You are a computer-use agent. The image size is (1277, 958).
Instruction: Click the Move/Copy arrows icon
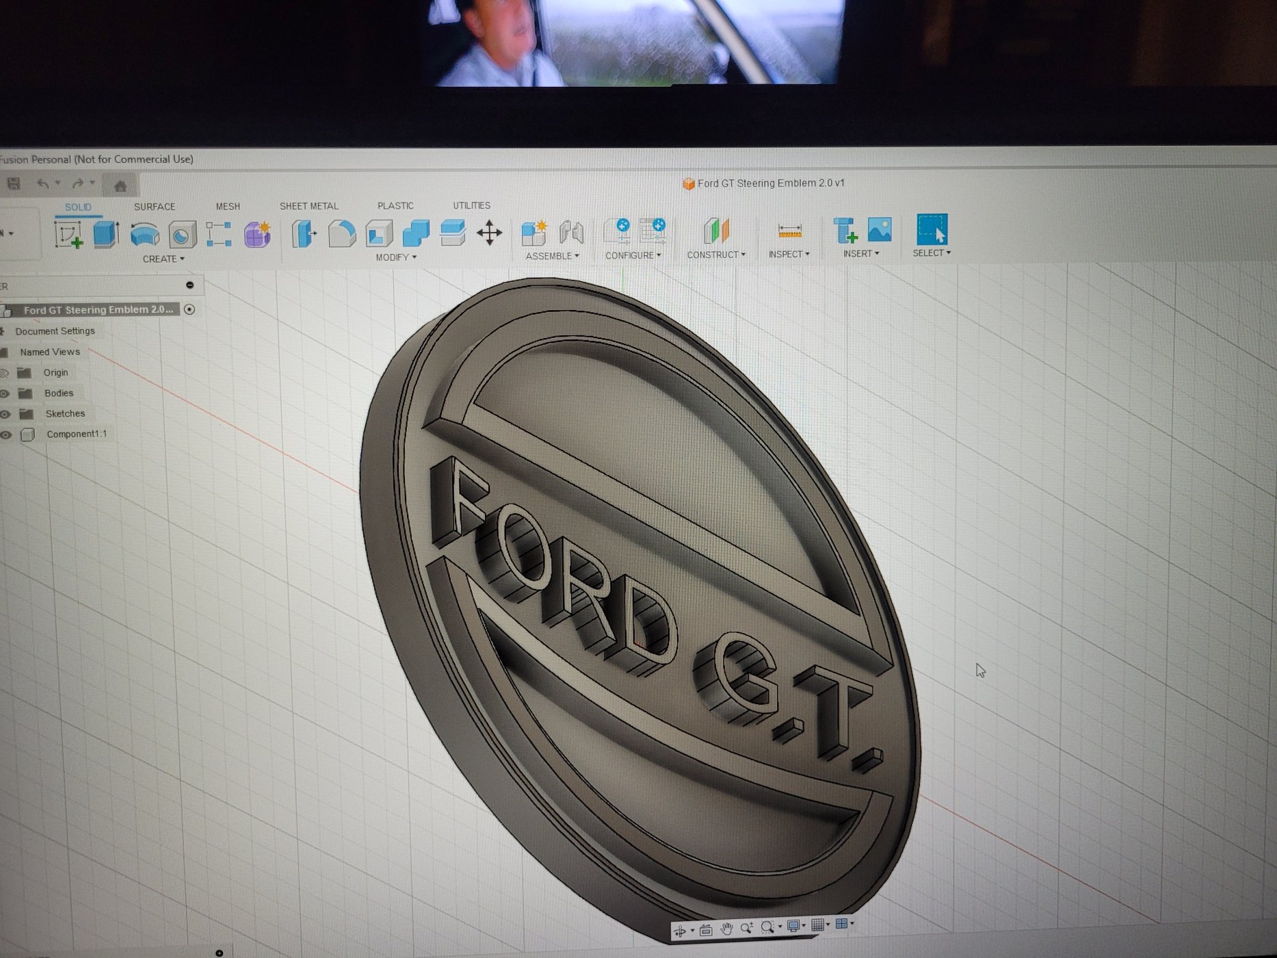pos(489,233)
